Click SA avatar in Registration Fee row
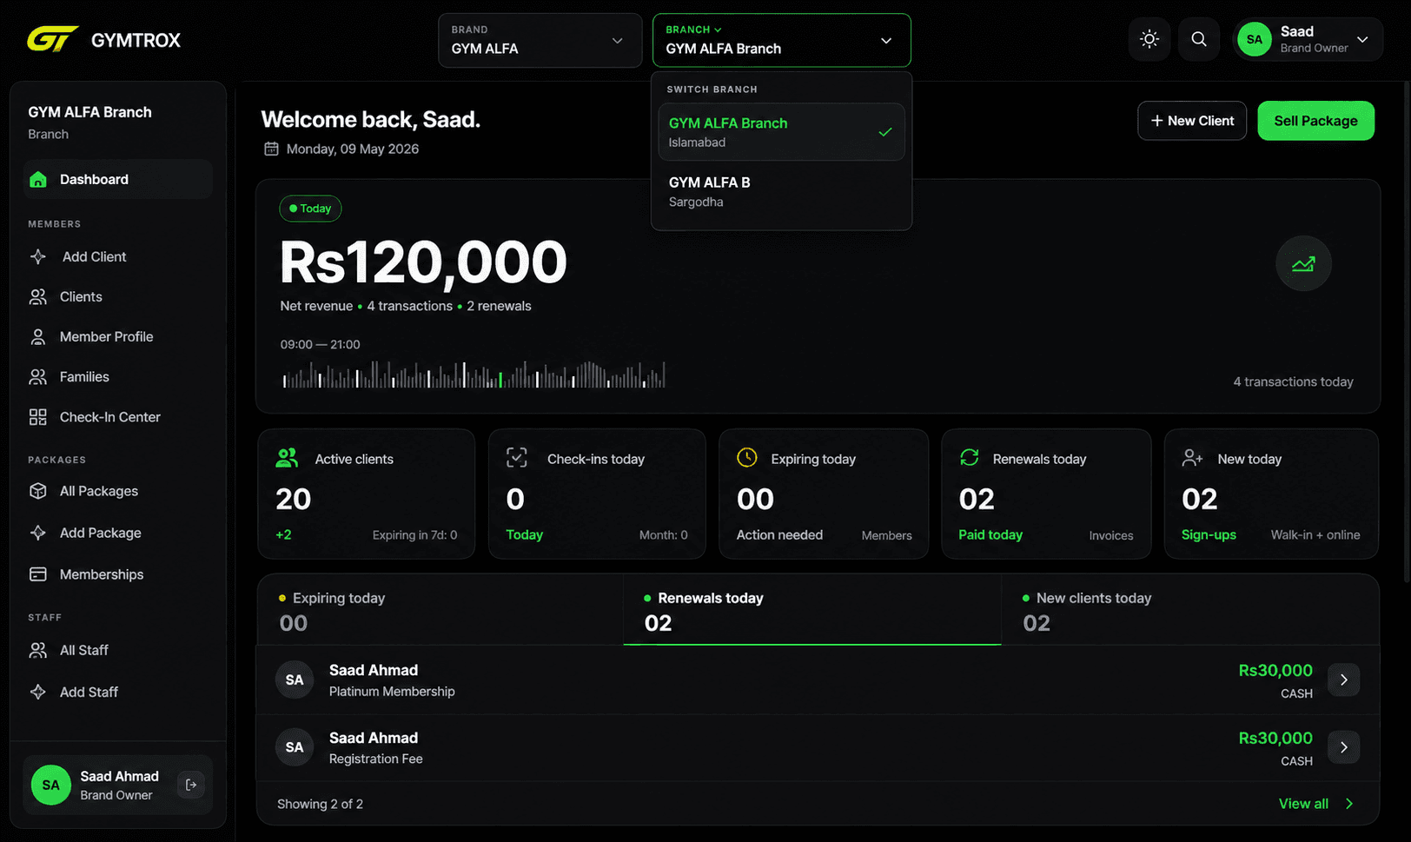The image size is (1411, 842). pyautogui.click(x=295, y=747)
